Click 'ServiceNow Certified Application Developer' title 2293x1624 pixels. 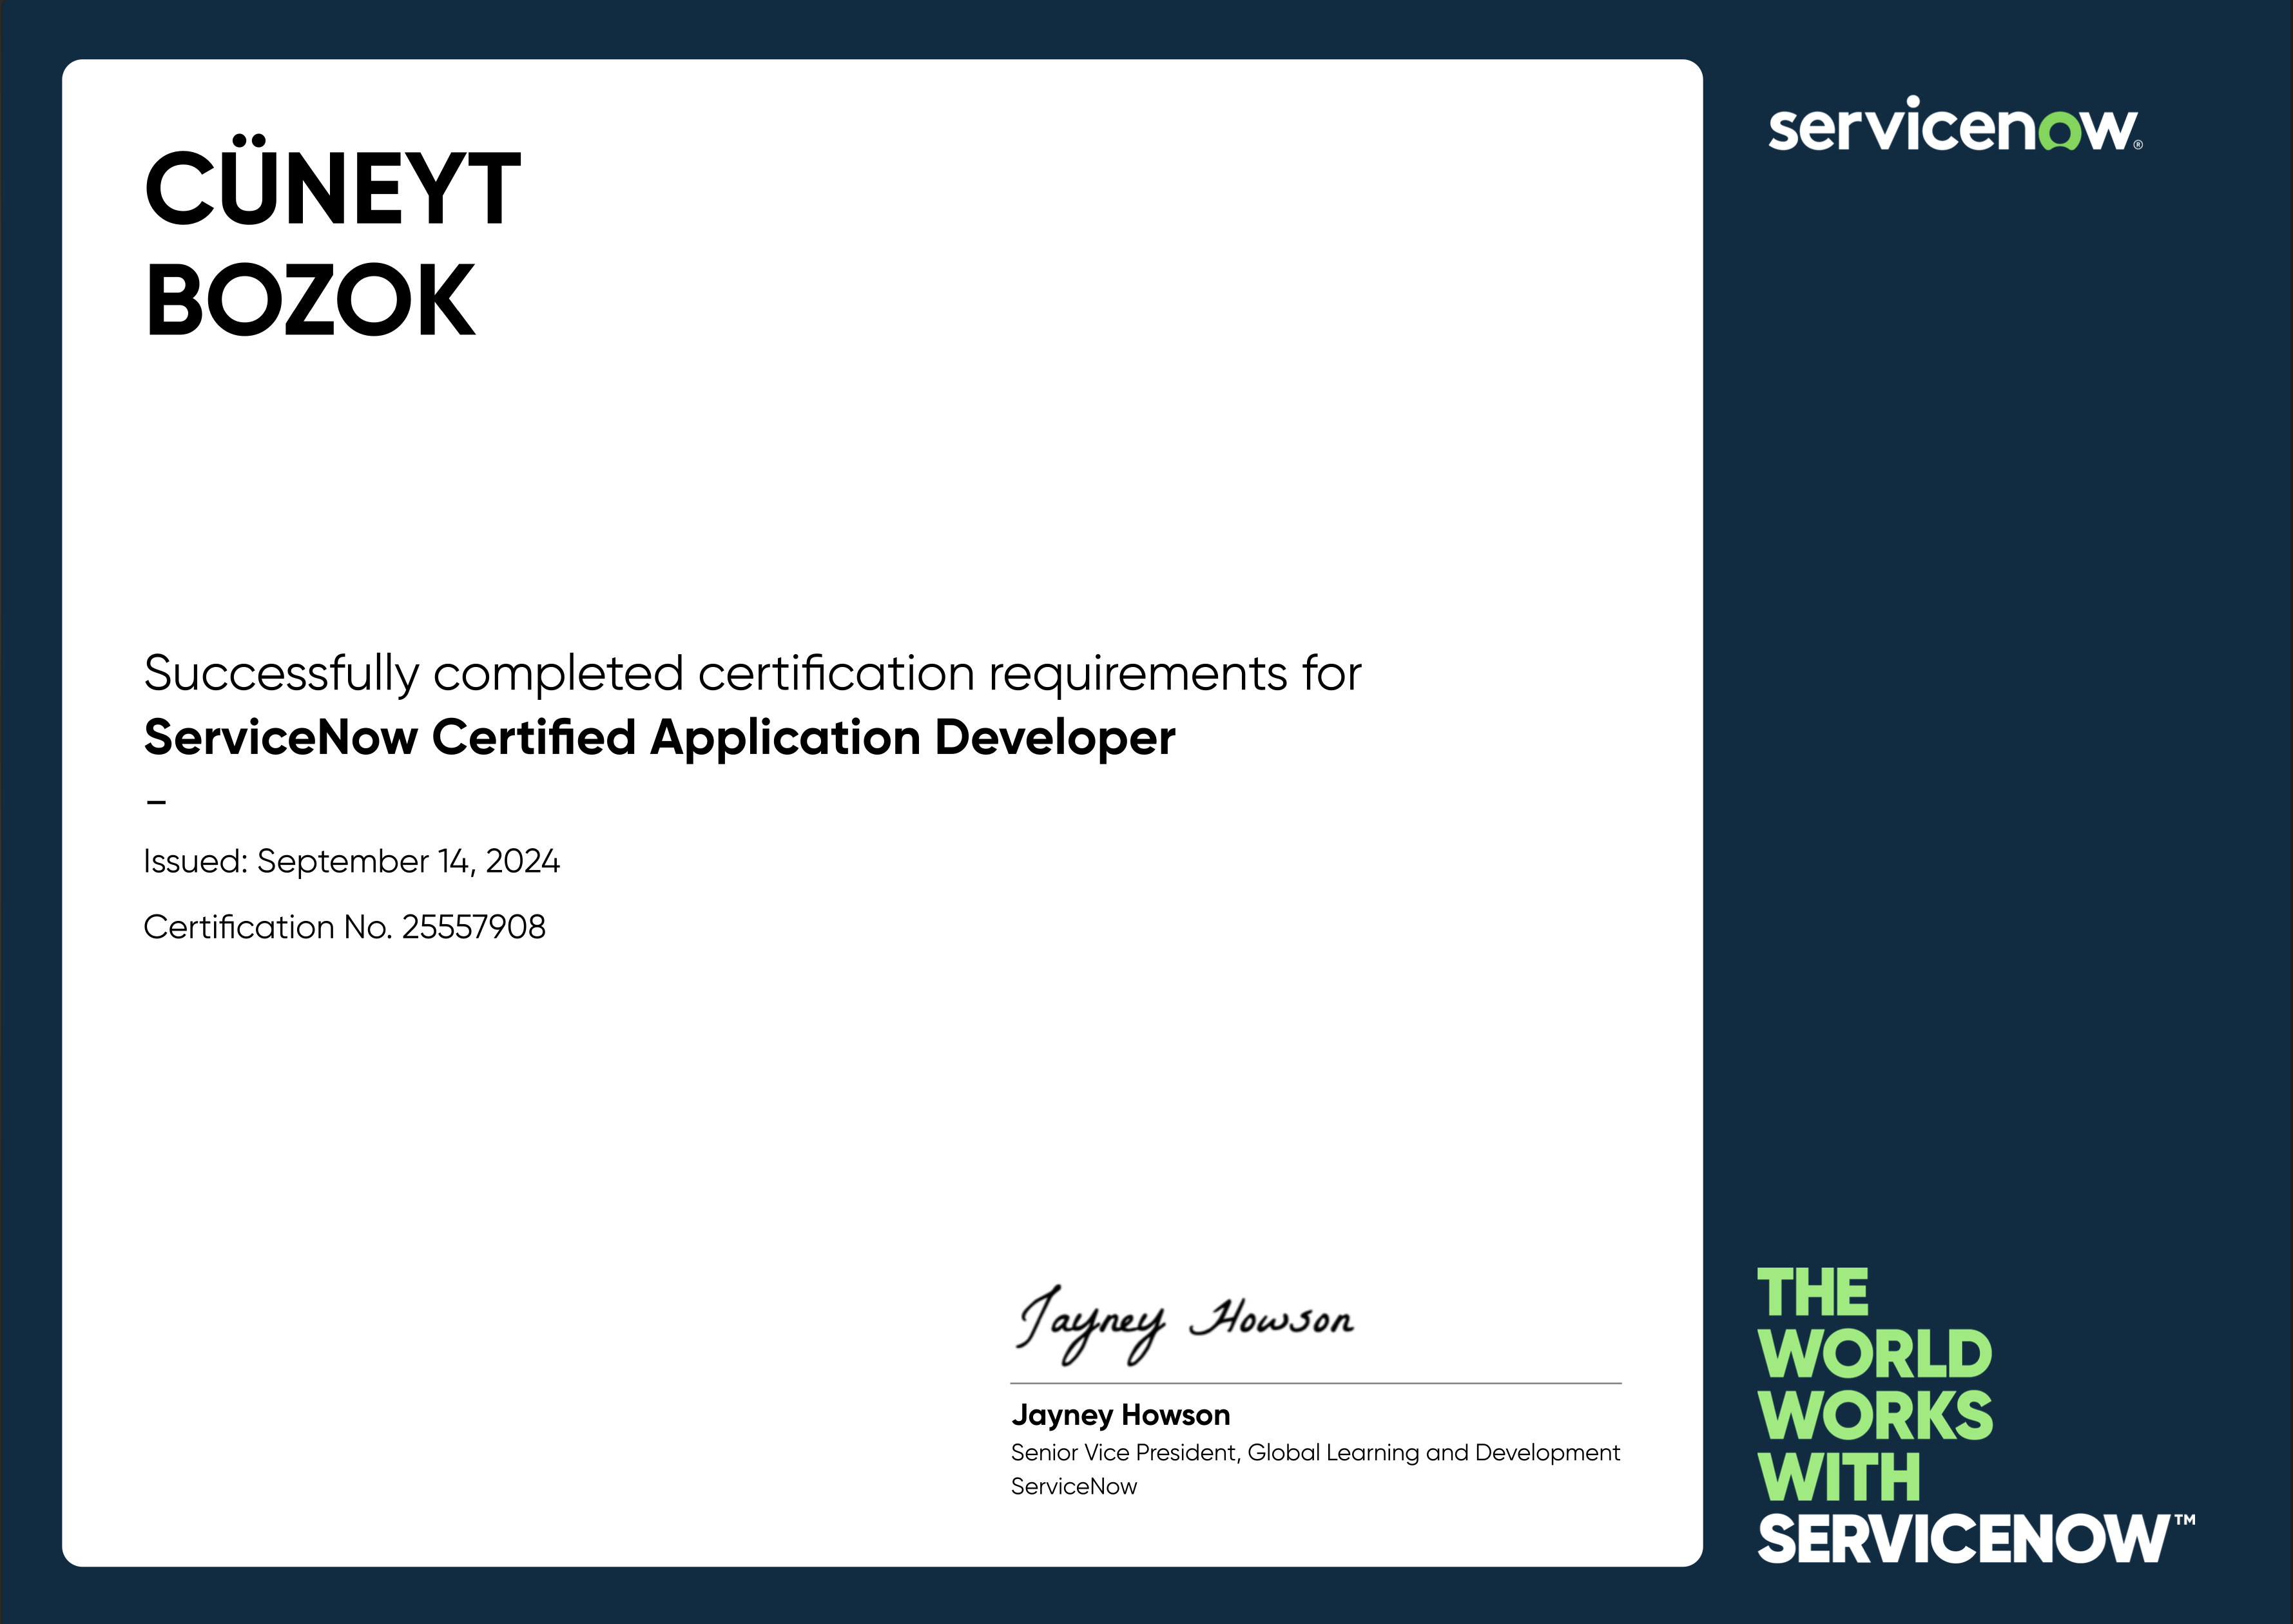(659, 737)
